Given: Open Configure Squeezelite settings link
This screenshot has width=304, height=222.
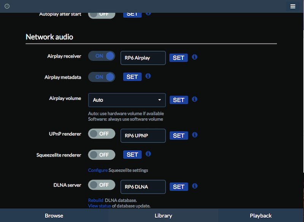Looking at the screenshot, I should coord(98,170).
